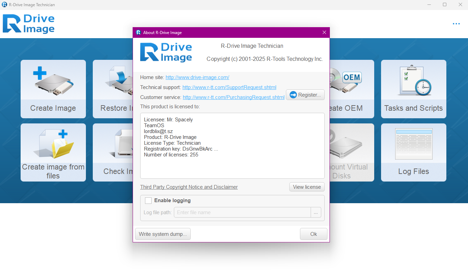Click the Log file path input field
This screenshot has height=274, width=468.
point(242,212)
